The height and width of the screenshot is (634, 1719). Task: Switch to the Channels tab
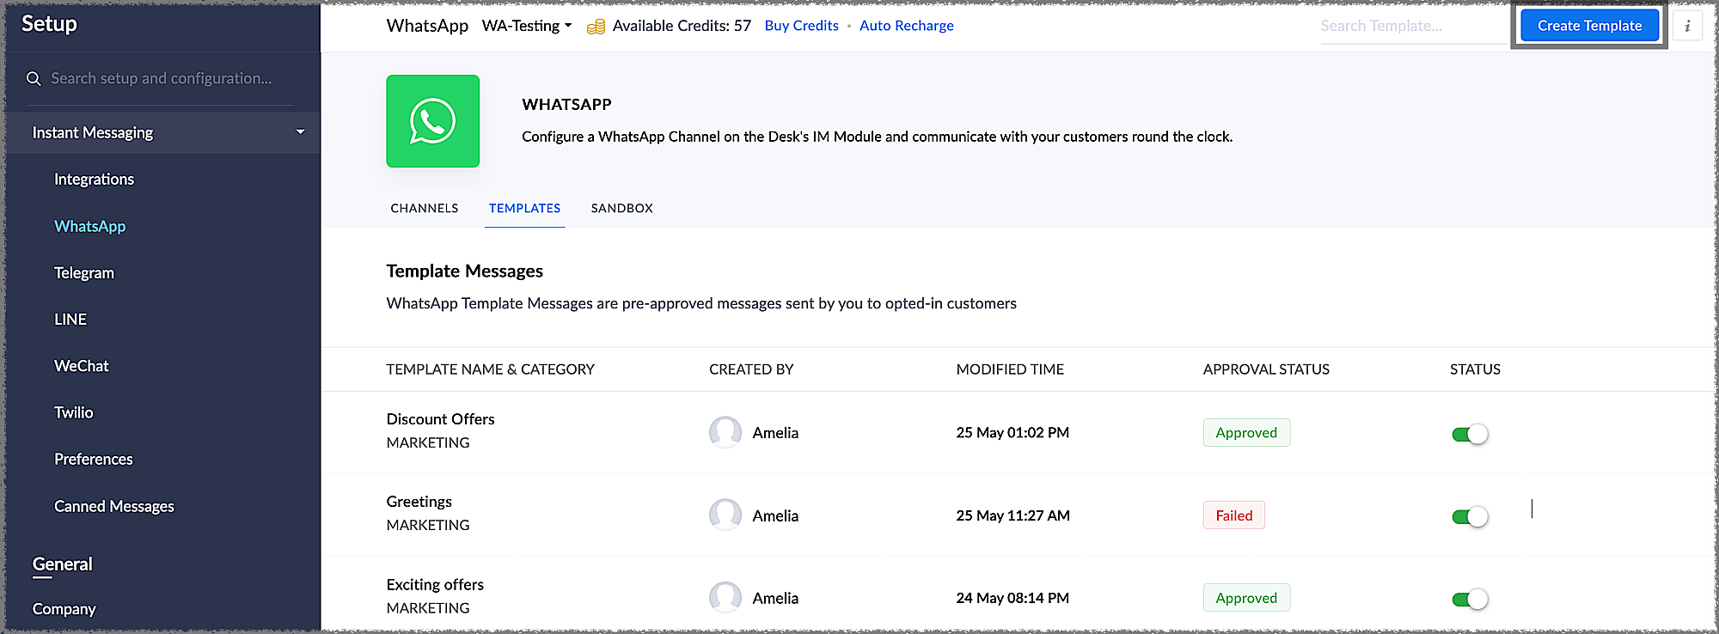tap(424, 208)
